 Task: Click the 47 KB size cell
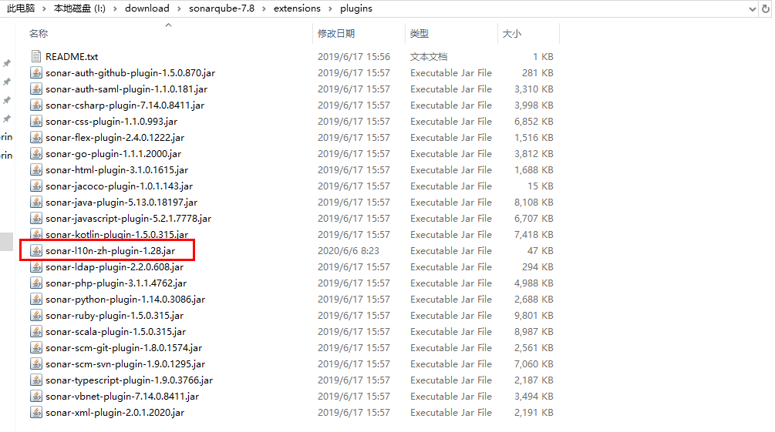[x=541, y=251]
